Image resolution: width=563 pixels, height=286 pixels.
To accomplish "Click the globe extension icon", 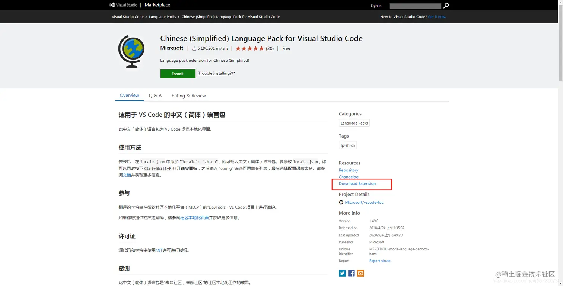I will click(x=131, y=52).
